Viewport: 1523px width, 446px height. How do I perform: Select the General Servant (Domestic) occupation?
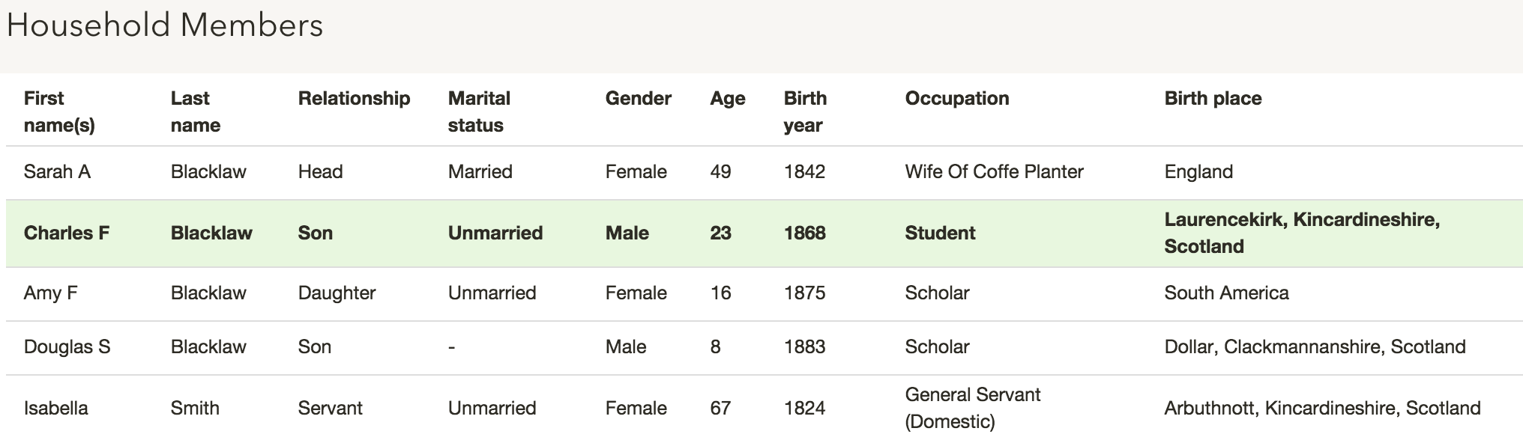pyautogui.click(x=972, y=408)
